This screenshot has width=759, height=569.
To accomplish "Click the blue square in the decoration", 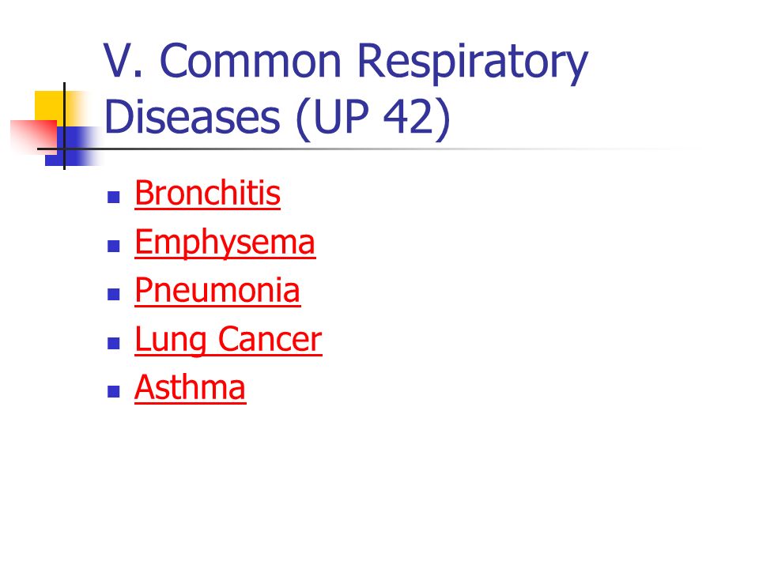I will (x=73, y=146).
